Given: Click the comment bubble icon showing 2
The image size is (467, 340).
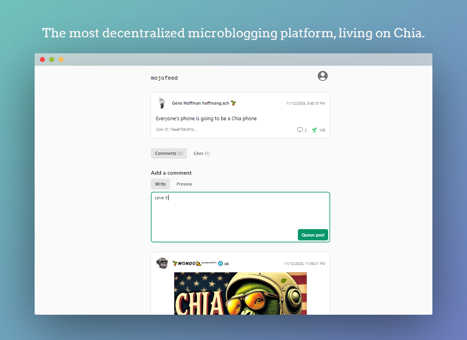Looking at the screenshot, I should (300, 130).
